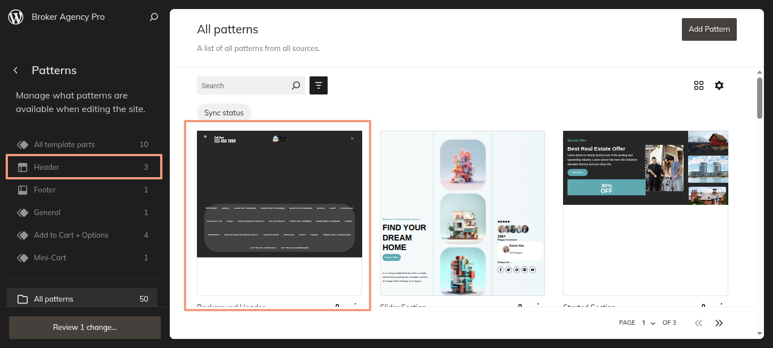The width and height of the screenshot is (773, 348).
Task: Open the Slider Section pattern thumbnail
Action: [x=462, y=213]
